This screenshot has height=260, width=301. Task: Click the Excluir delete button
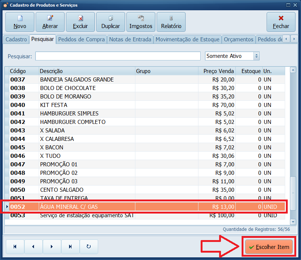click(80, 22)
